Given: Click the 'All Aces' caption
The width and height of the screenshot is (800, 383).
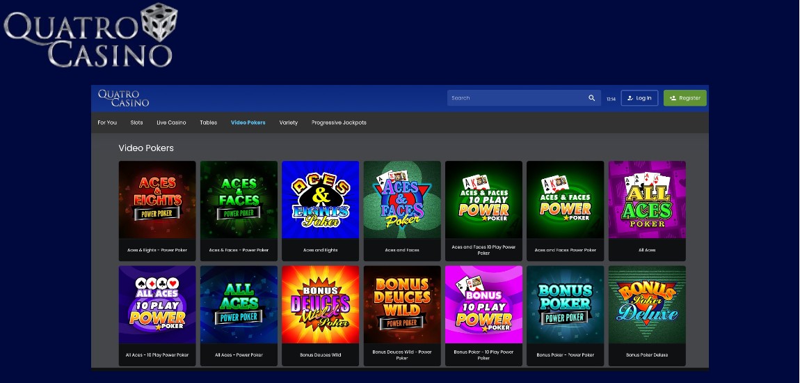Looking at the screenshot, I should pos(647,250).
